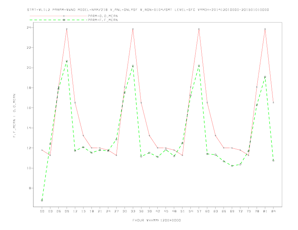
Task: Click the x-axis hour label 15
Action: click(83, 211)
